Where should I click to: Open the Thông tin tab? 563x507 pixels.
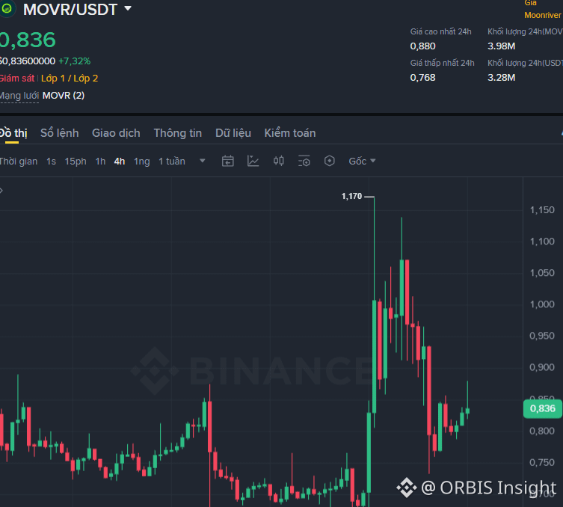pyautogui.click(x=178, y=133)
